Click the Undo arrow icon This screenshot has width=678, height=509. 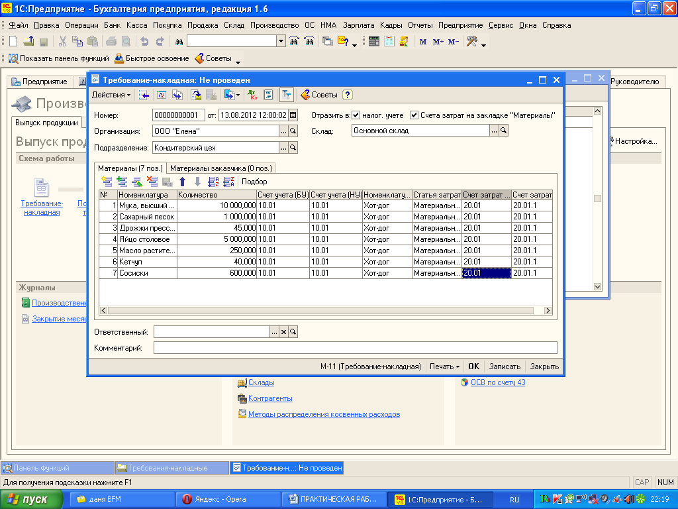click(144, 42)
